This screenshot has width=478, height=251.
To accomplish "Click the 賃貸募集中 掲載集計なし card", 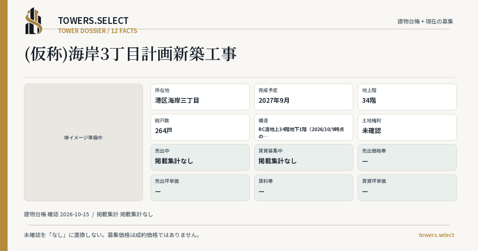I will coord(304,157).
